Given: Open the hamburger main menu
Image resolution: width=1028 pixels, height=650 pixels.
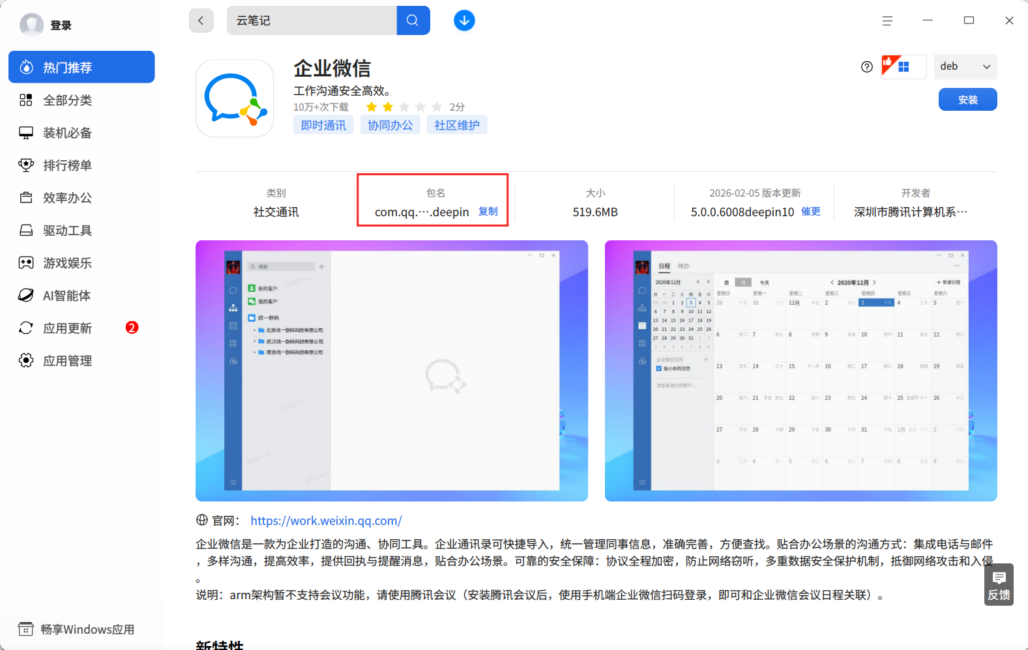Looking at the screenshot, I should point(887,21).
